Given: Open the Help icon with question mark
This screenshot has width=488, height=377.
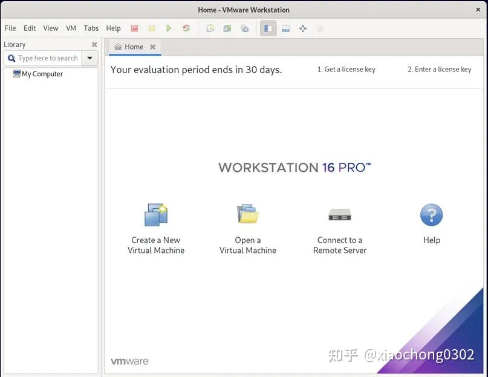Looking at the screenshot, I should coord(431,214).
